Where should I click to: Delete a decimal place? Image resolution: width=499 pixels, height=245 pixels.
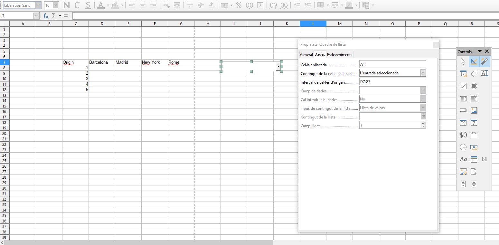tap(284, 5)
